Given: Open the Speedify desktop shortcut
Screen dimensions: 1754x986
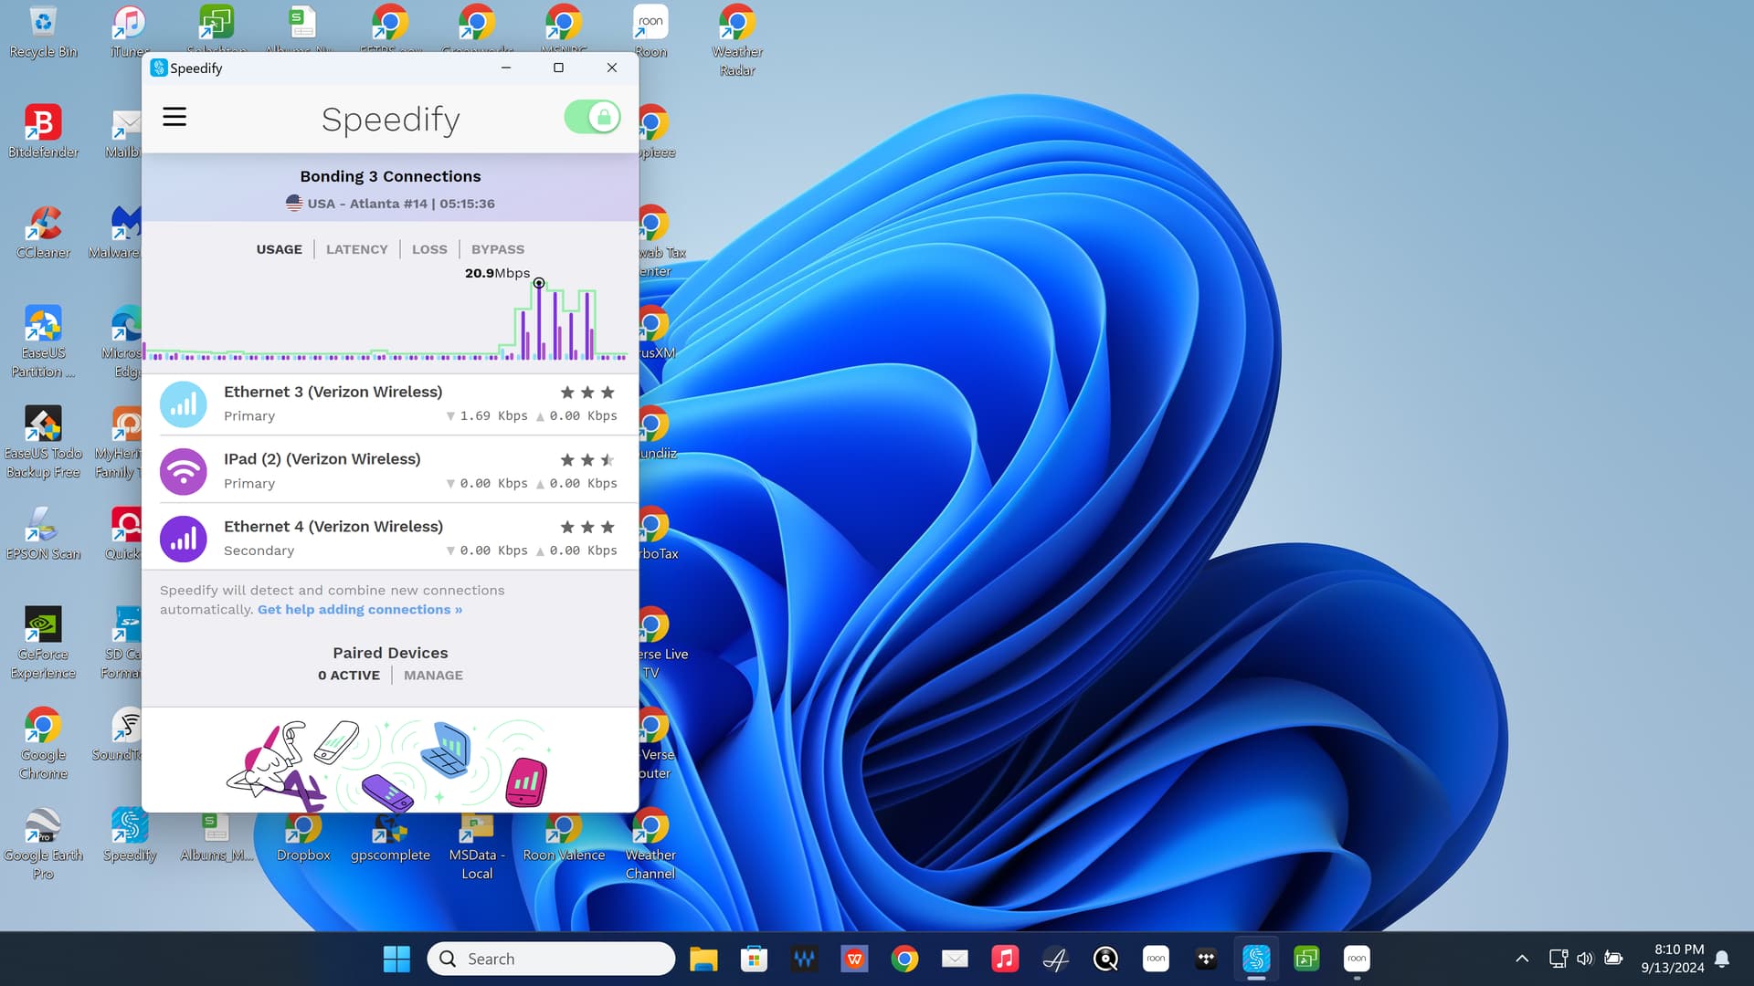Looking at the screenshot, I should pyautogui.click(x=130, y=834).
